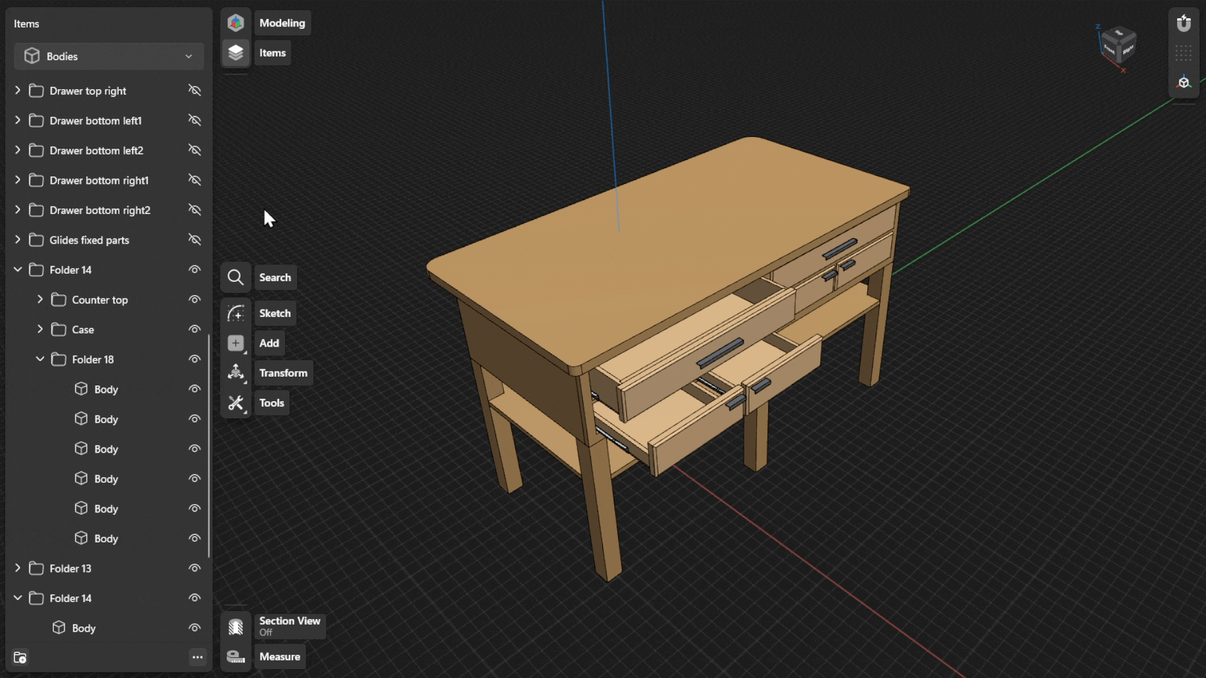
Task: Click the Items layers icon
Action: pyautogui.click(x=236, y=53)
